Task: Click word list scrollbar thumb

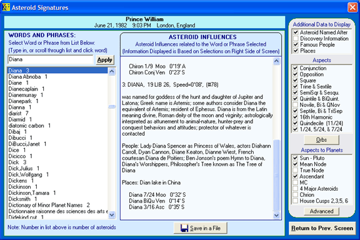Action: coord(112,106)
